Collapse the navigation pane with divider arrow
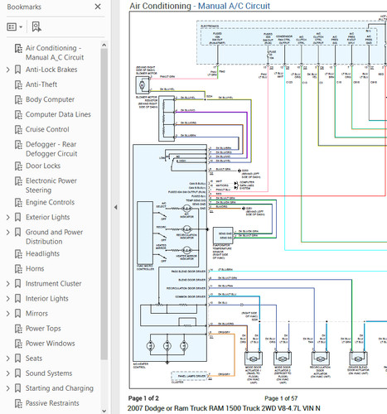Image resolution: width=387 pixels, height=414 pixels. [x=116, y=207]
